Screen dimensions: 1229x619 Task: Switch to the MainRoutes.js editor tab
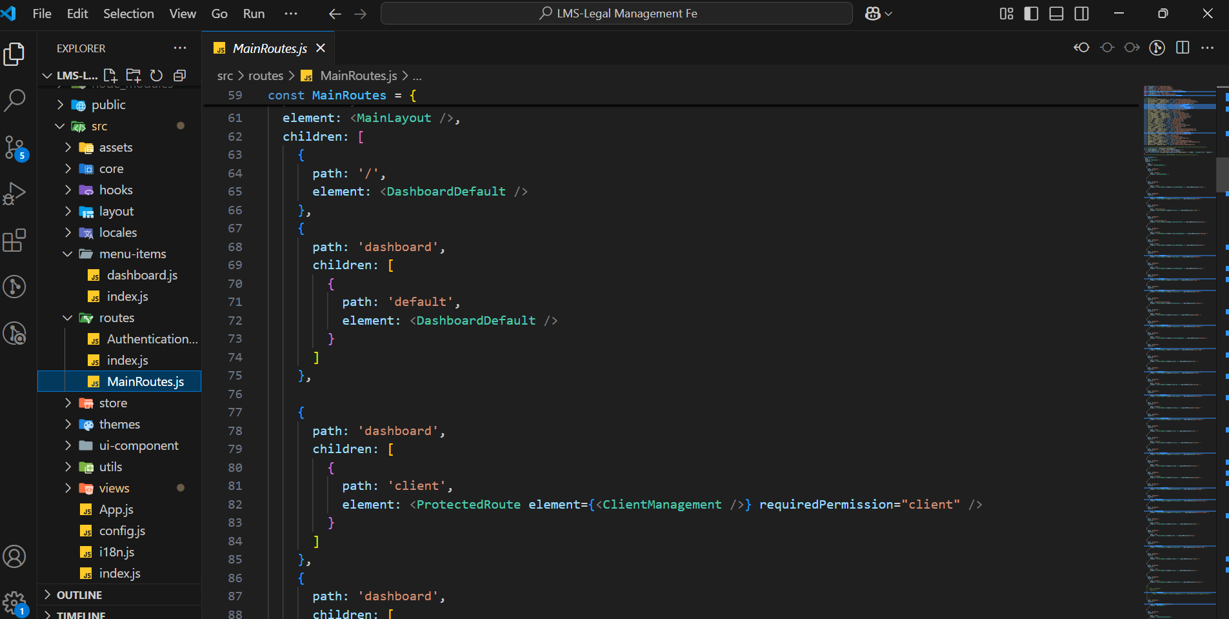tap(269, 48)
